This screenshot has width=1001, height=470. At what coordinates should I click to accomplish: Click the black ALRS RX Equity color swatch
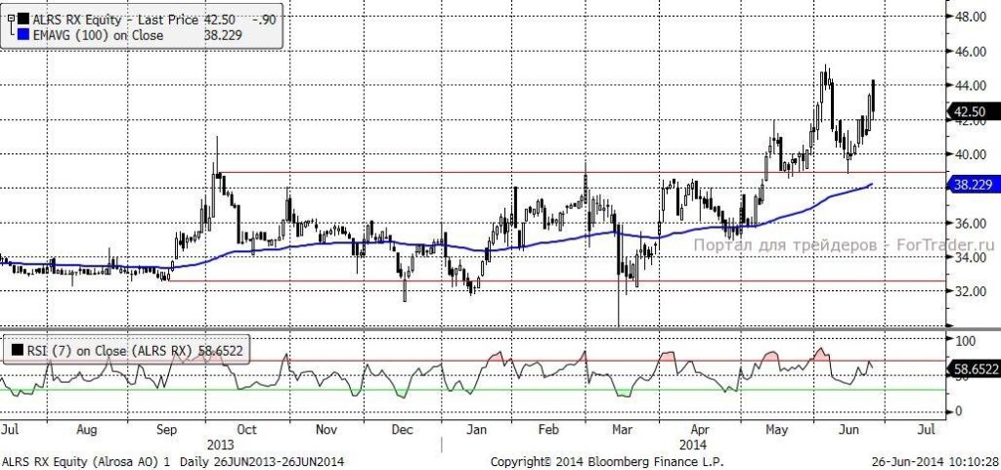[22, 20]
